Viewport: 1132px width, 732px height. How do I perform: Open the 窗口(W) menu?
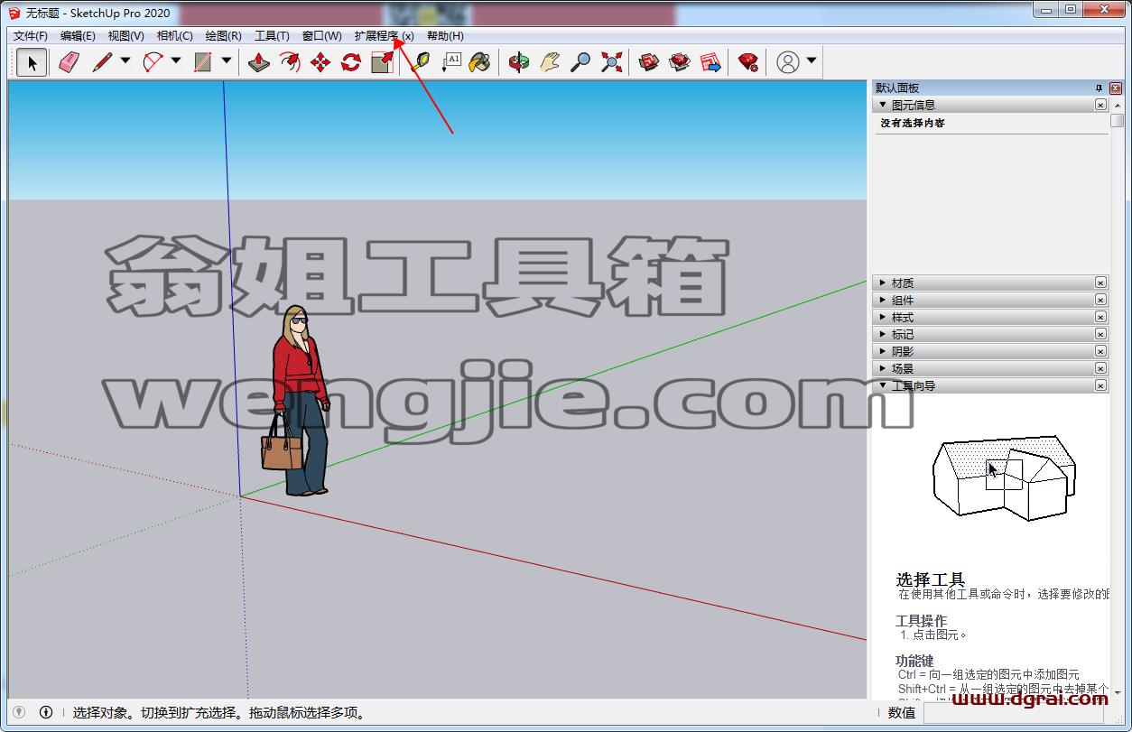point(321,36)
